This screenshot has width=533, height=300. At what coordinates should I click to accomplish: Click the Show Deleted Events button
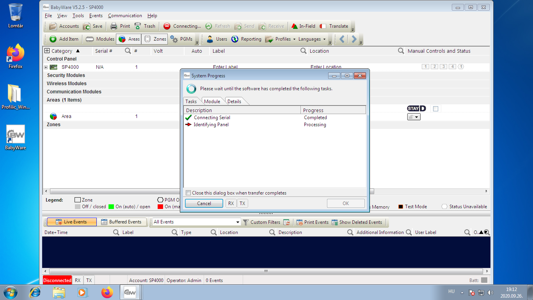tap(357, 222)
